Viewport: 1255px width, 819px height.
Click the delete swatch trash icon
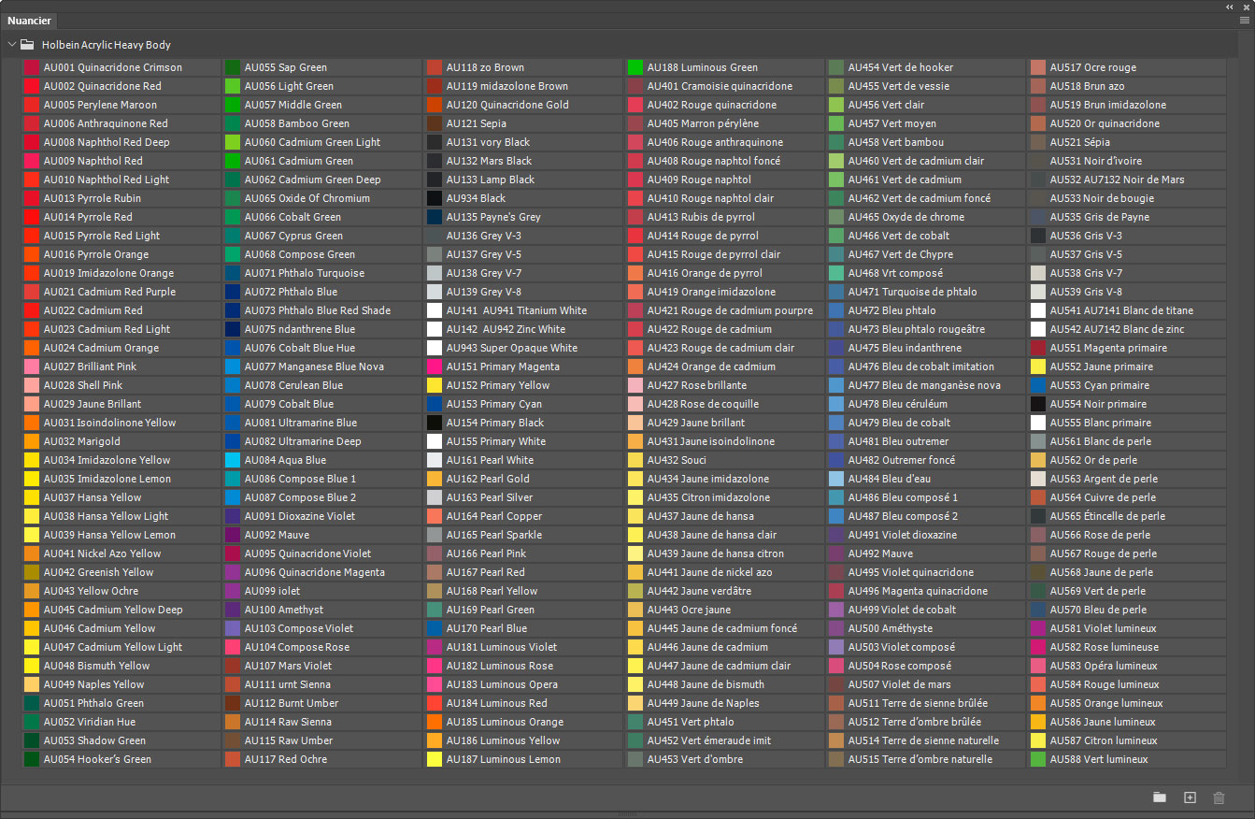(1219, 797)
